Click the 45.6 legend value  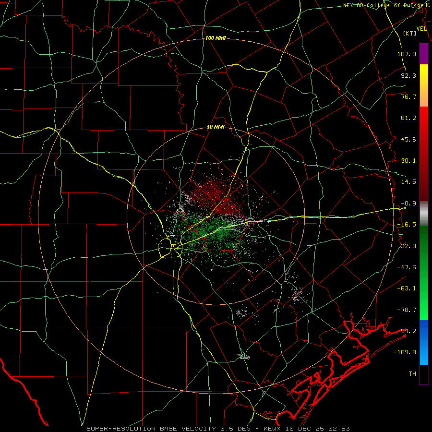408,139
